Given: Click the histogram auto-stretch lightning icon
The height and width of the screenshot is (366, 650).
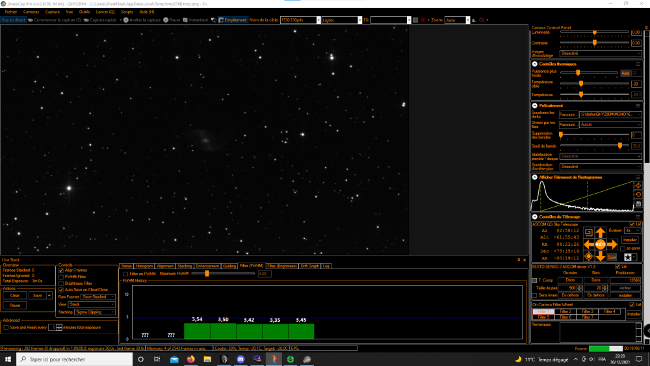Looking at the screenshot, I should 638,186.
